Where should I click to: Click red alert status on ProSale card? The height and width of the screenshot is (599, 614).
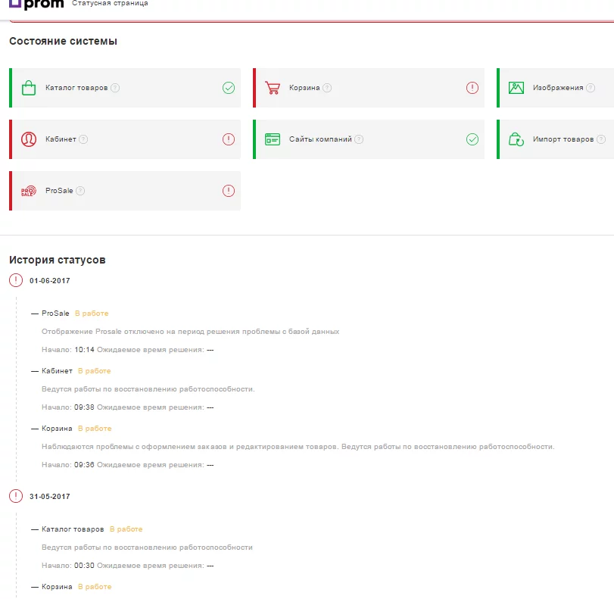pyautogui.click(x=229, y=191)
